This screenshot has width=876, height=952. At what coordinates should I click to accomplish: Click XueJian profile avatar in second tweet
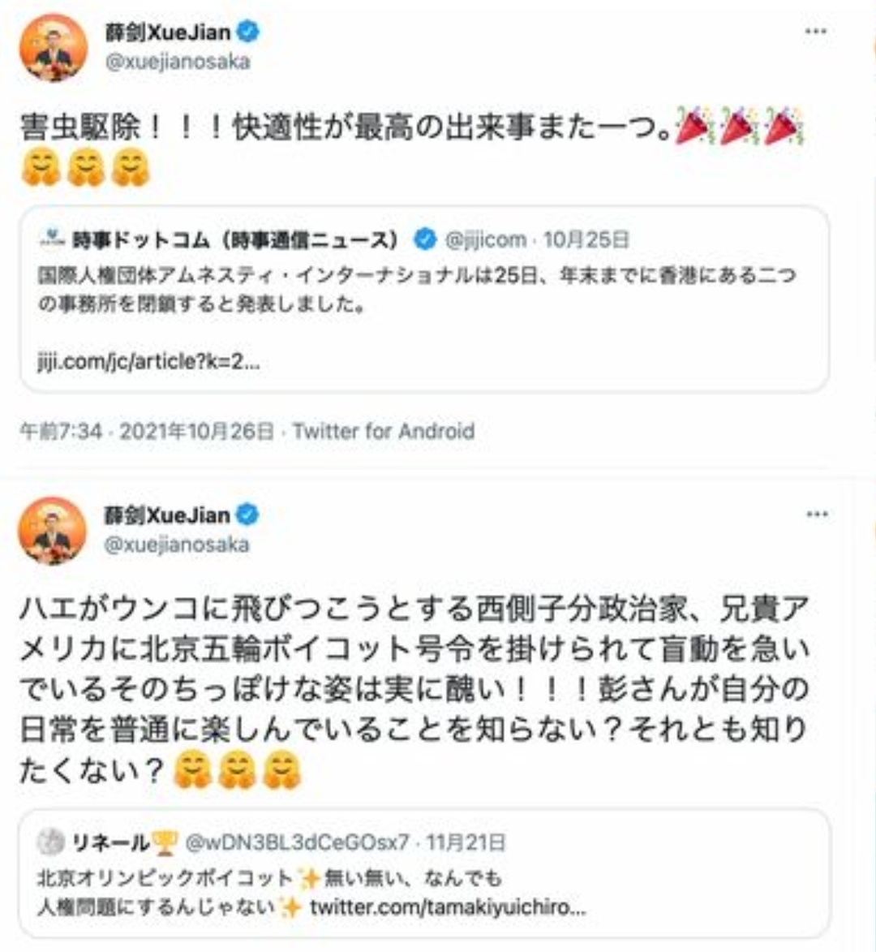point(52,531)
